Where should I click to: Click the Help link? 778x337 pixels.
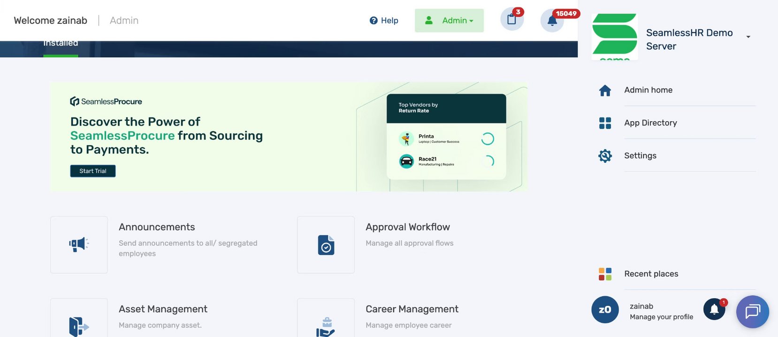(389, 21)
